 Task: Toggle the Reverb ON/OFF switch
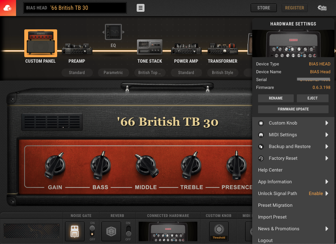tap(128, 231)
